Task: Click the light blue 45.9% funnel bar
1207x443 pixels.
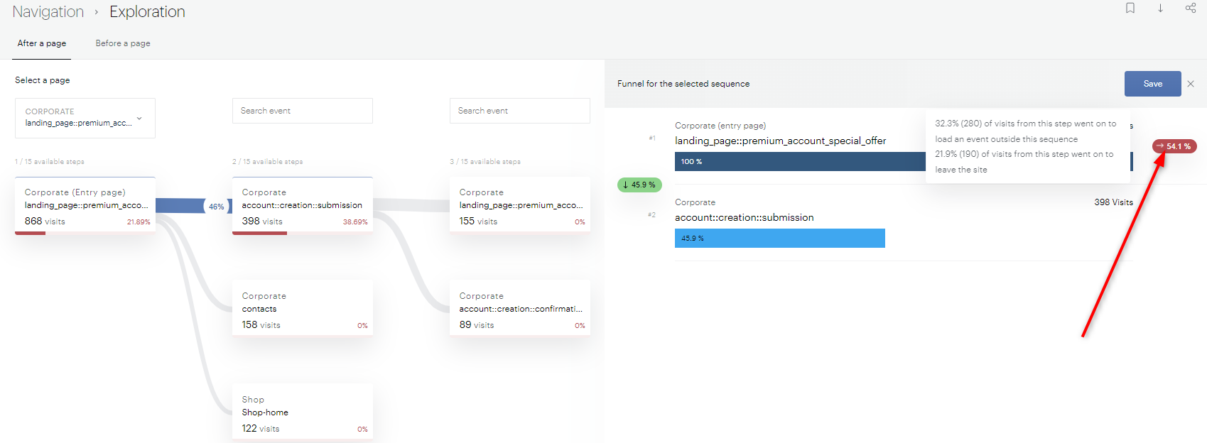Action: point(779,239)
